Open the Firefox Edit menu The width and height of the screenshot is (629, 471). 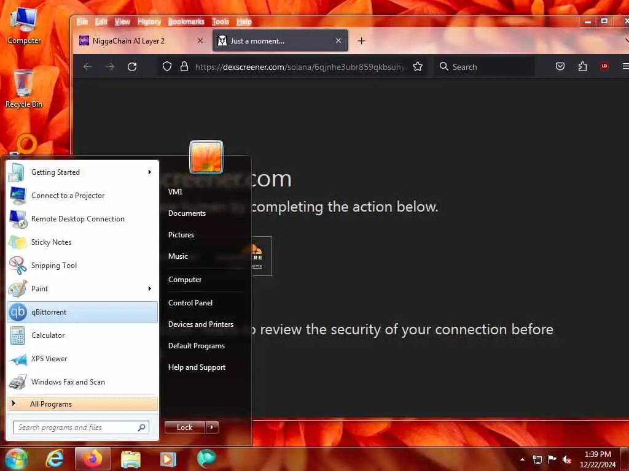101,21
